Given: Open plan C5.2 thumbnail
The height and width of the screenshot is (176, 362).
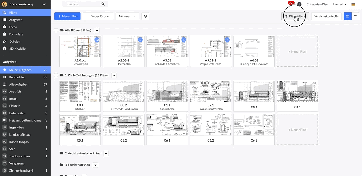Looking at the screenshot, I should pos(124,129).
